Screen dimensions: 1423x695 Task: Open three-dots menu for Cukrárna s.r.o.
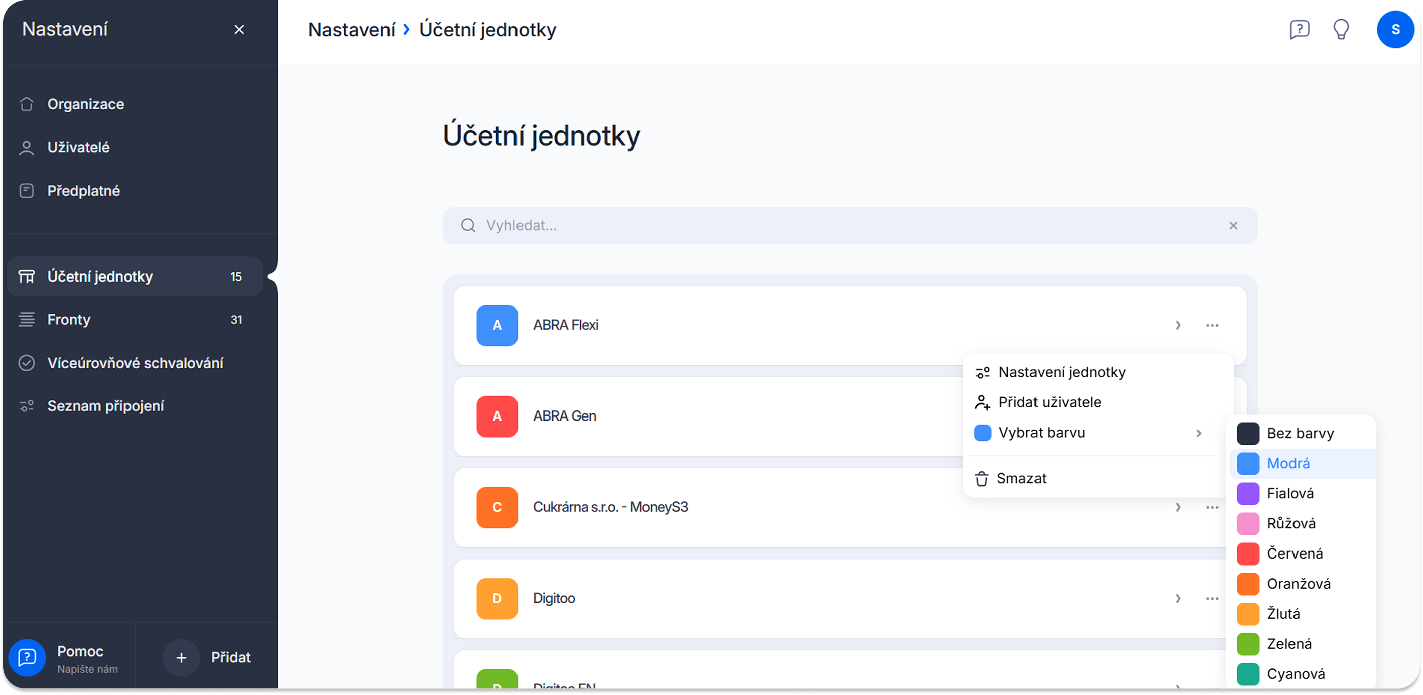pos(1212,507)
